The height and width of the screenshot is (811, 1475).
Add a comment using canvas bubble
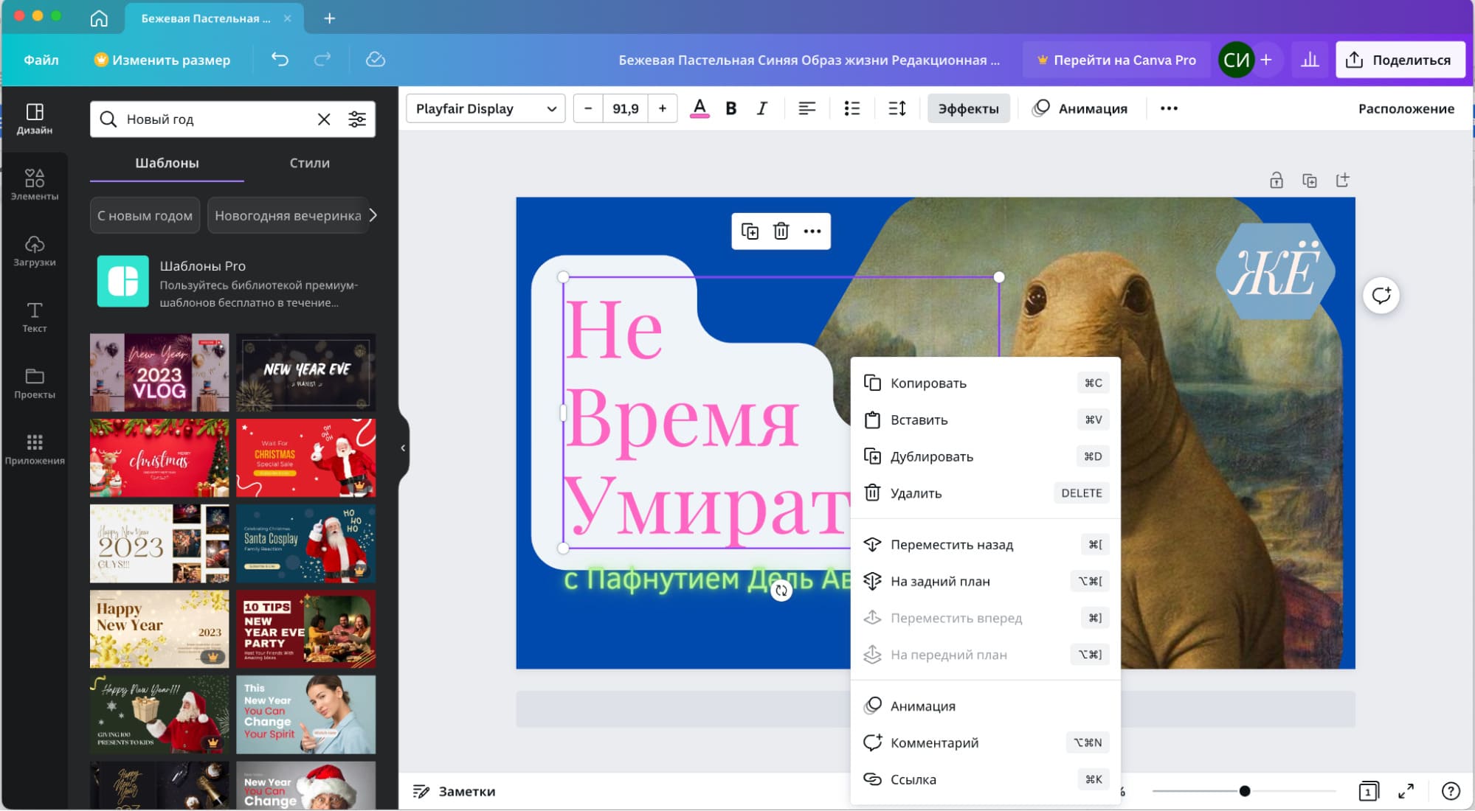tap(1381, 296)
